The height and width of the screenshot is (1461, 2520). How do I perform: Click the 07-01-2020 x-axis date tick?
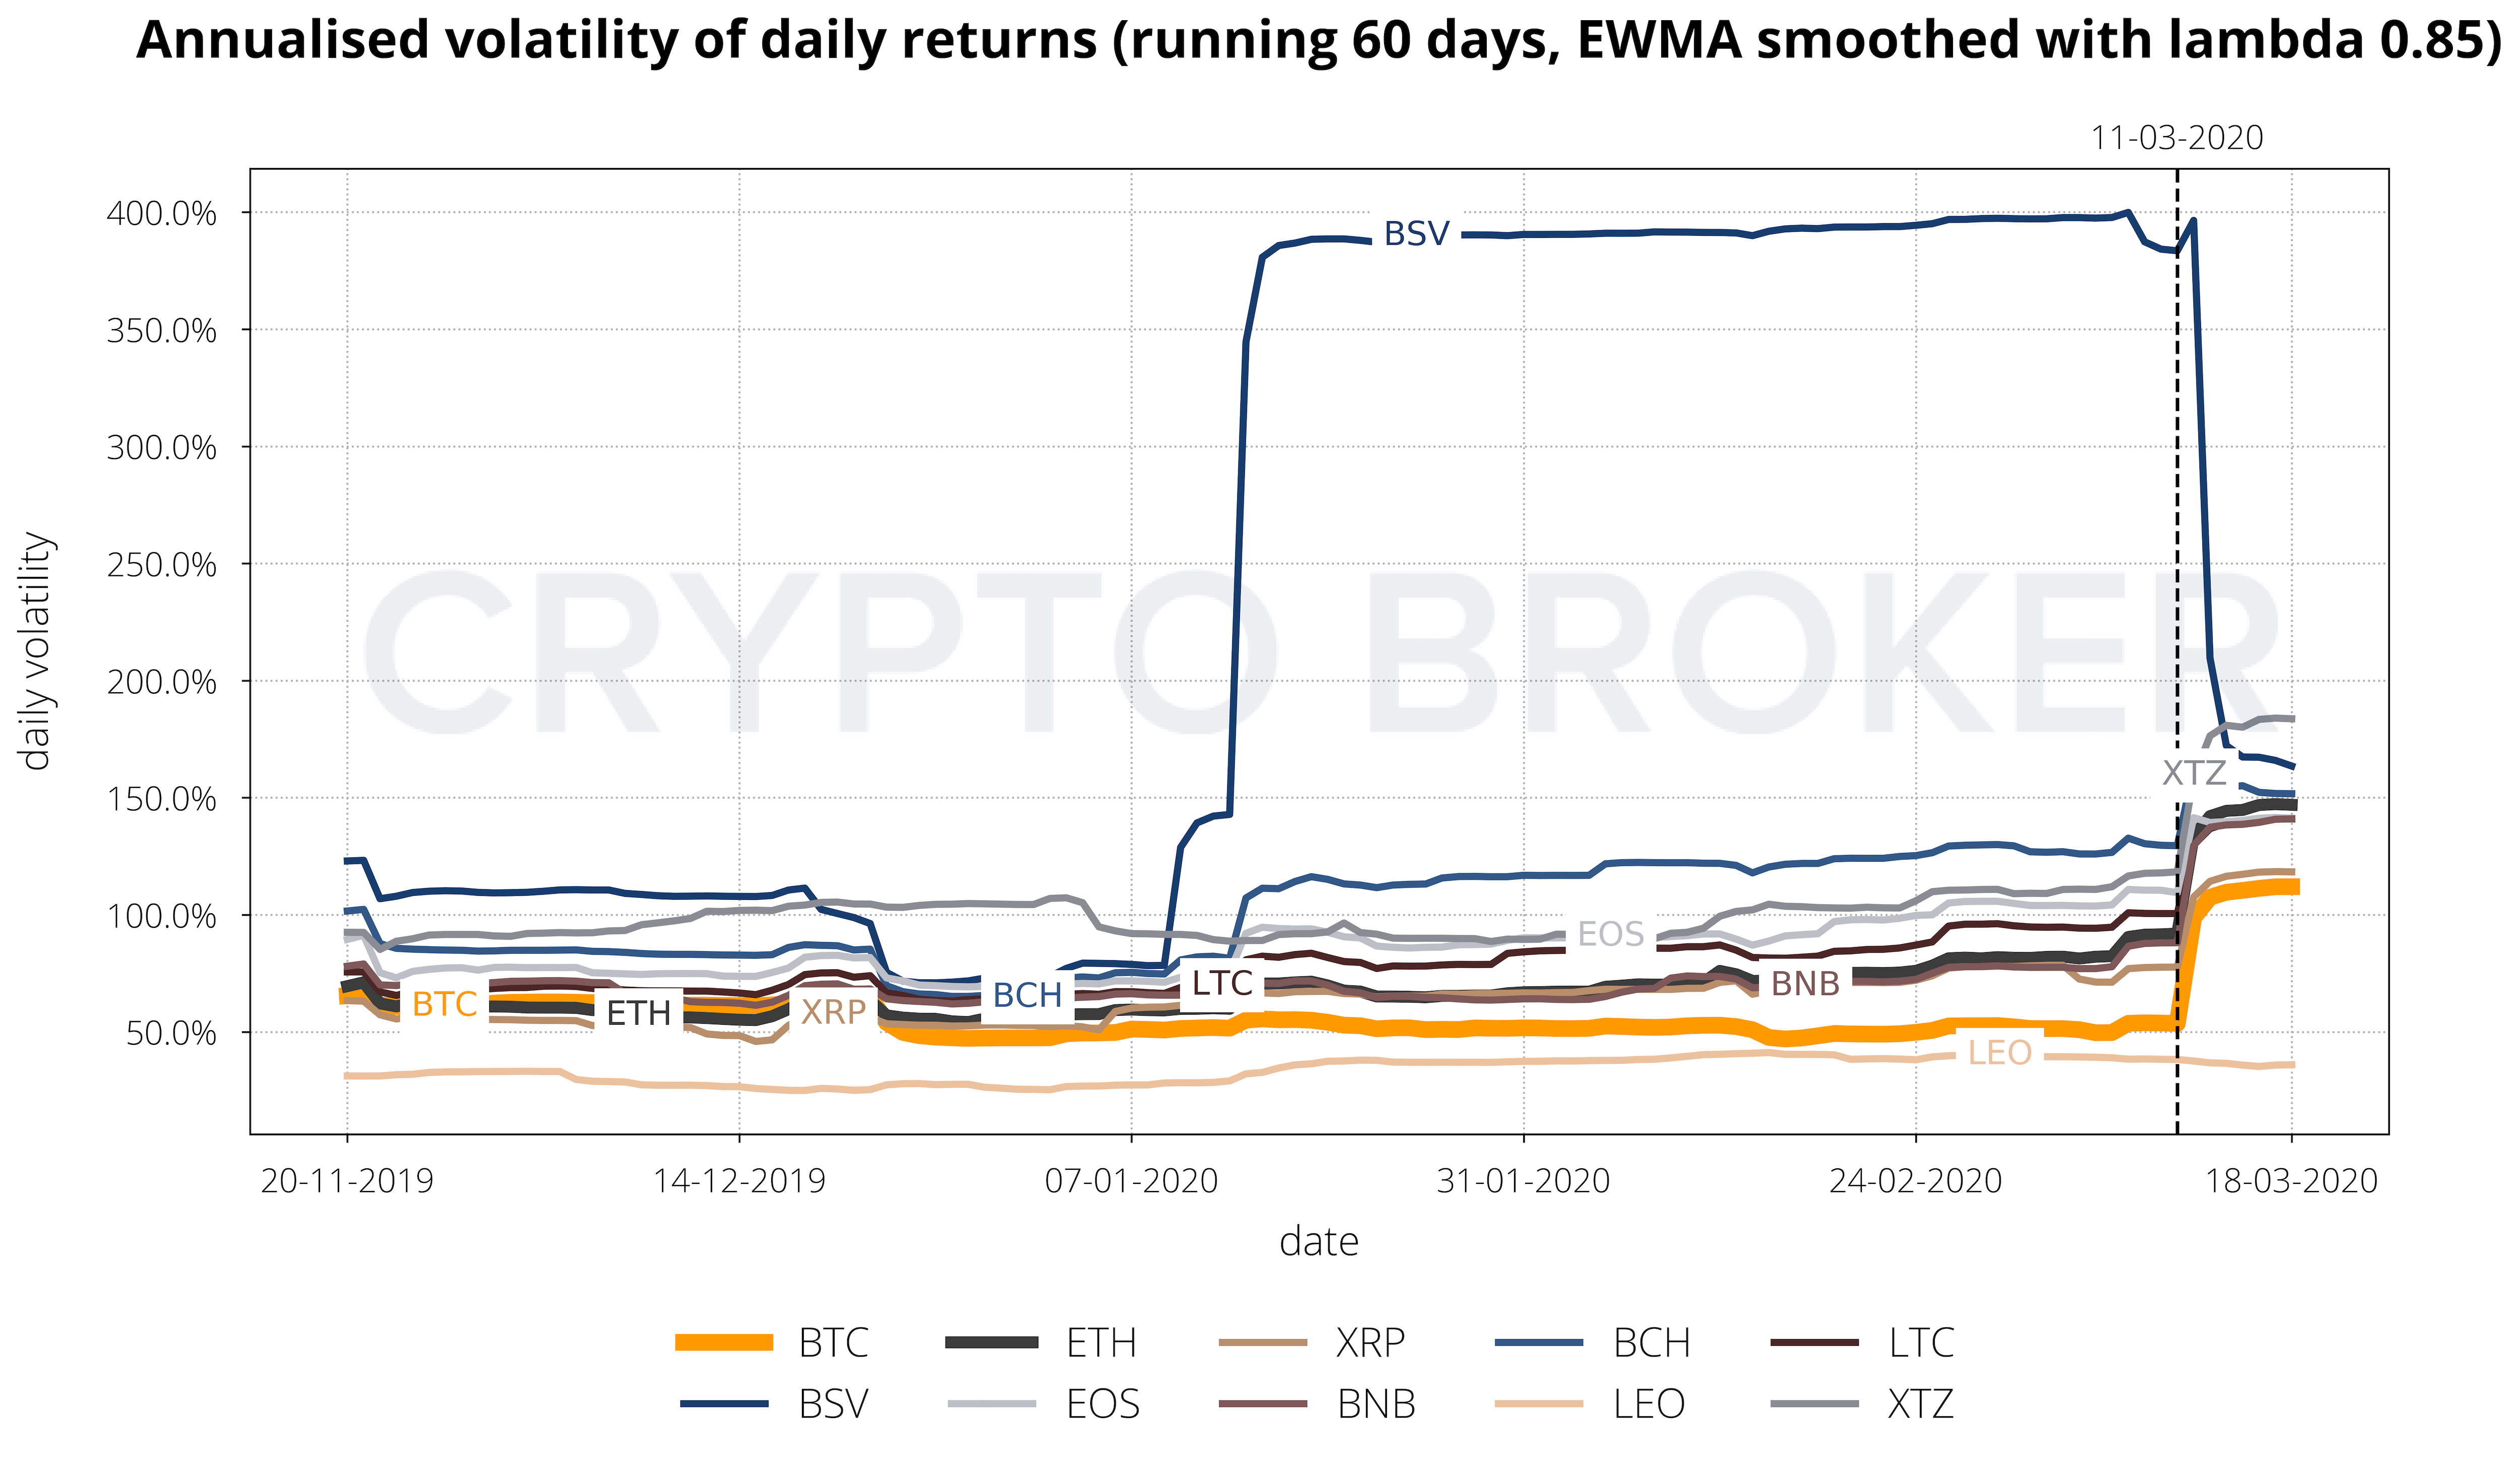tap(1131, 1181)
